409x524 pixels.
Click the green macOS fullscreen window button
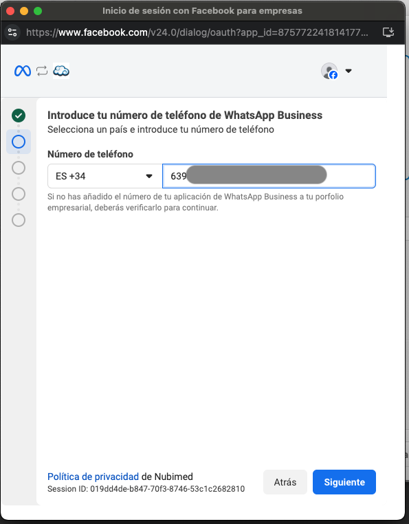pyautogui.click(x=38, y=11)
